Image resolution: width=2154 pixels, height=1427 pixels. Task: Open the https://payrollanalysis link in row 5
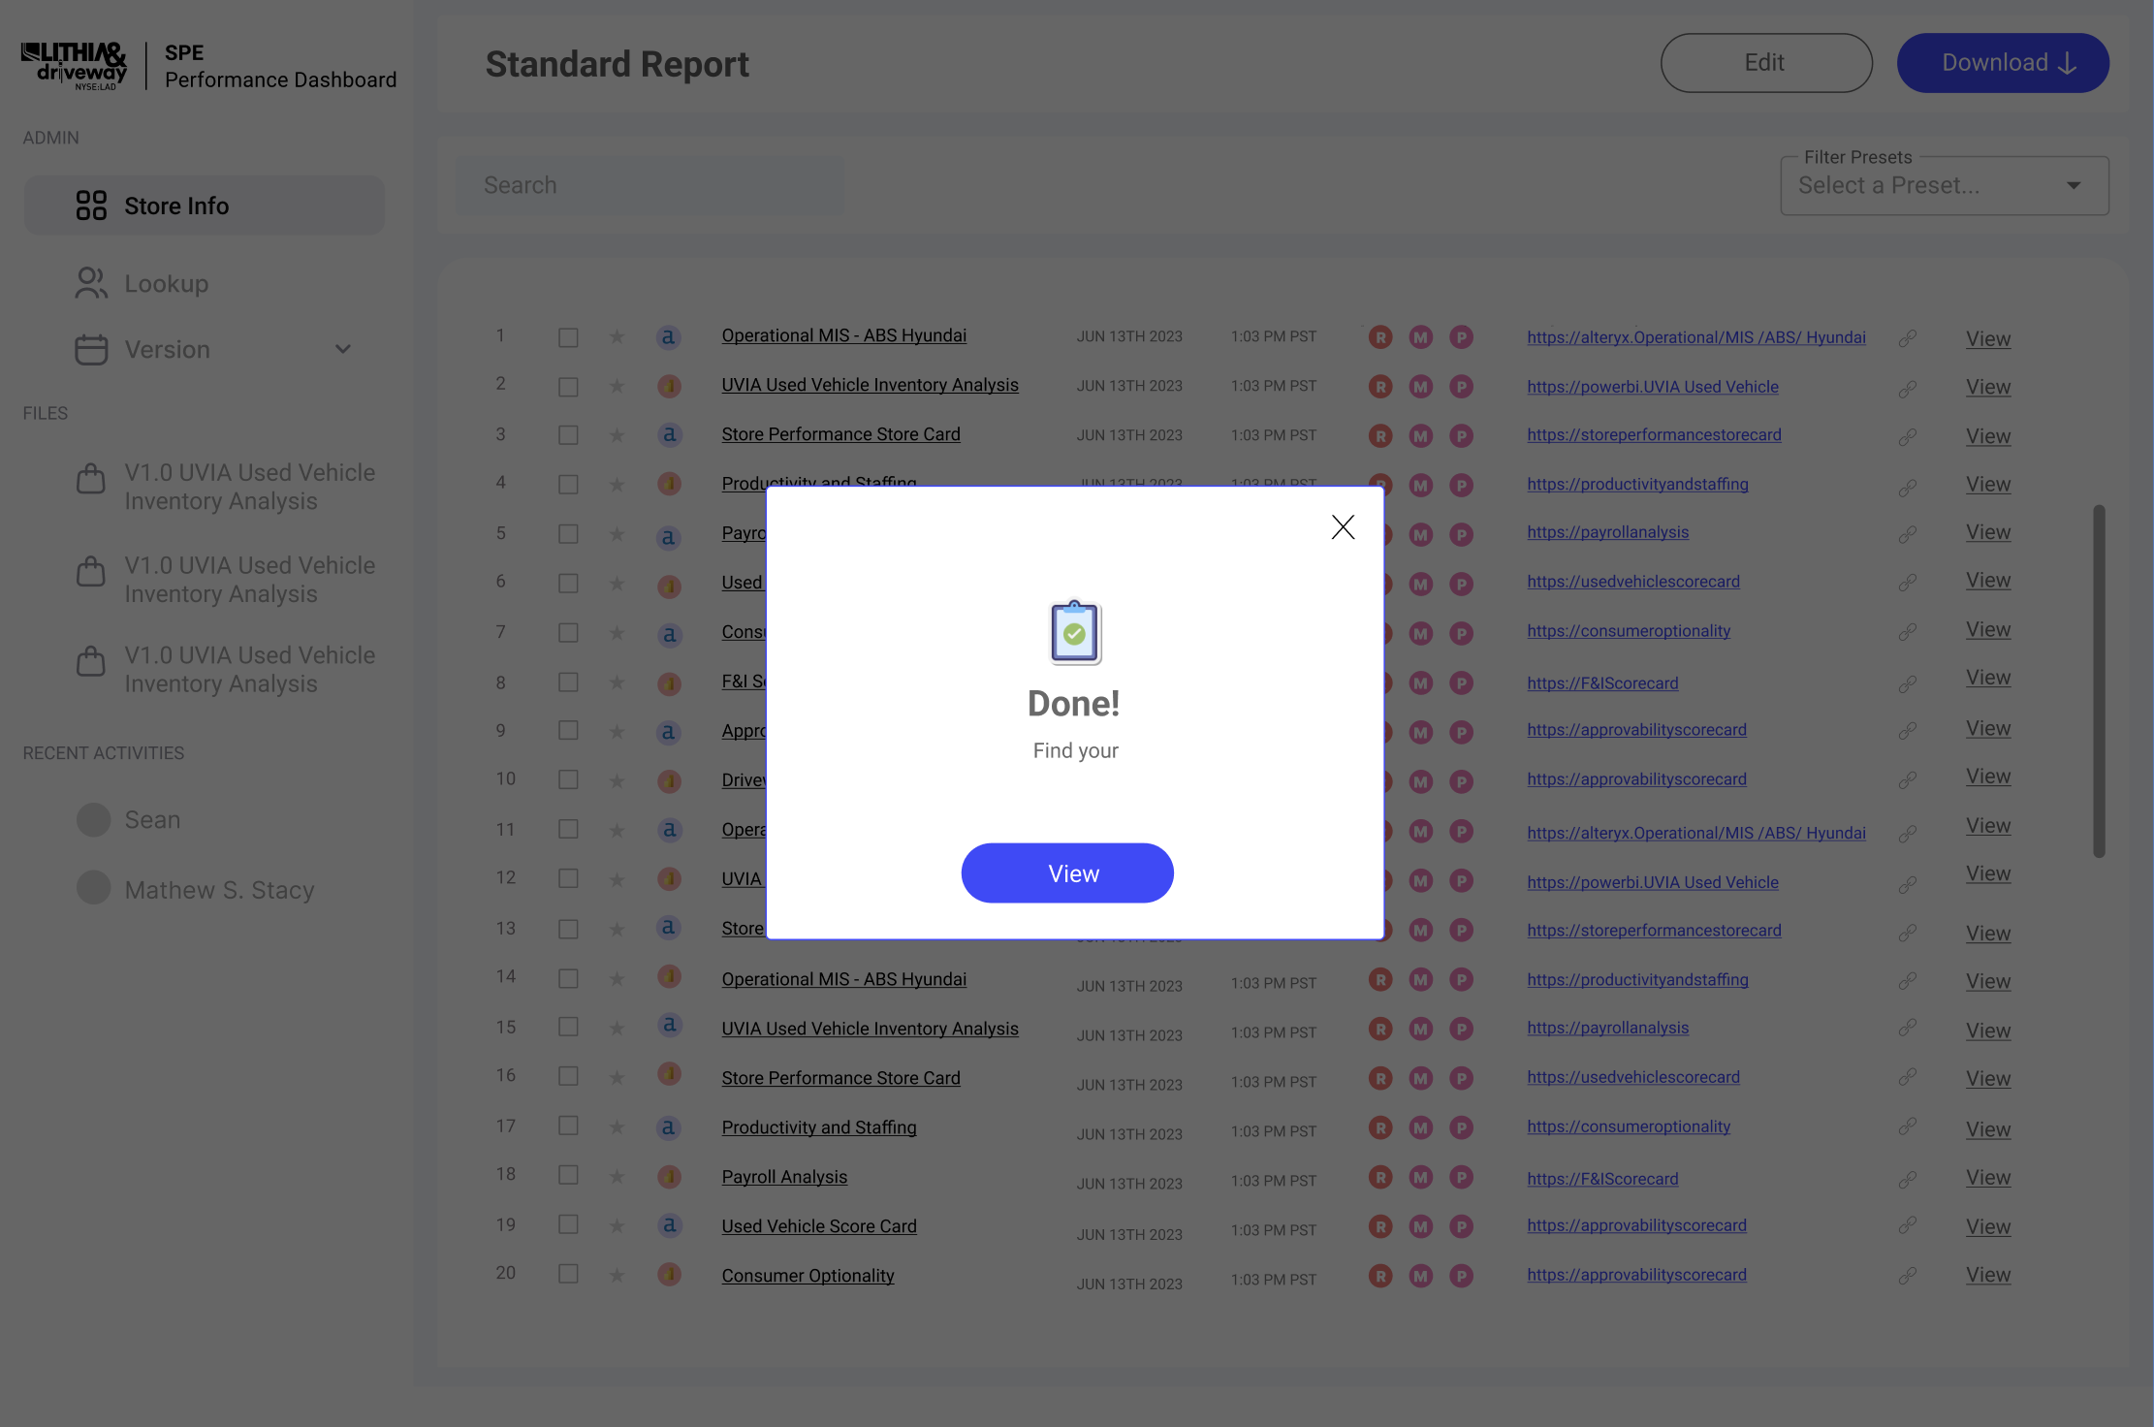[x=1607, y=532]
